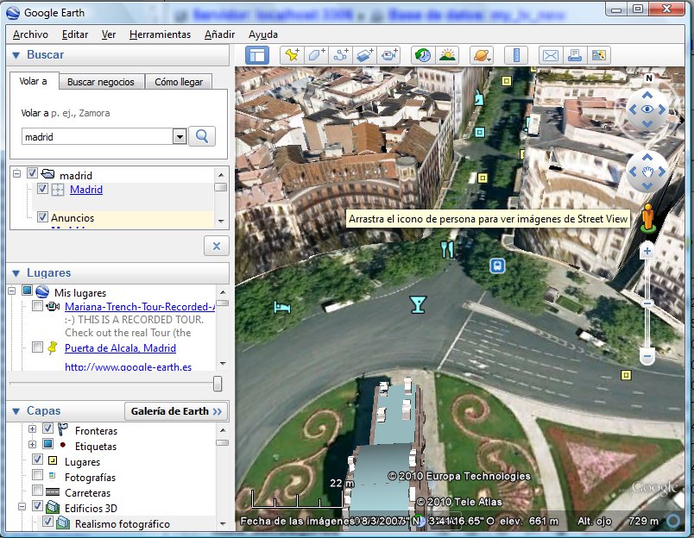Click the cocktail bar map icon
The height and width of the screenshot is (538, 694).
click(x=418, y=304)
